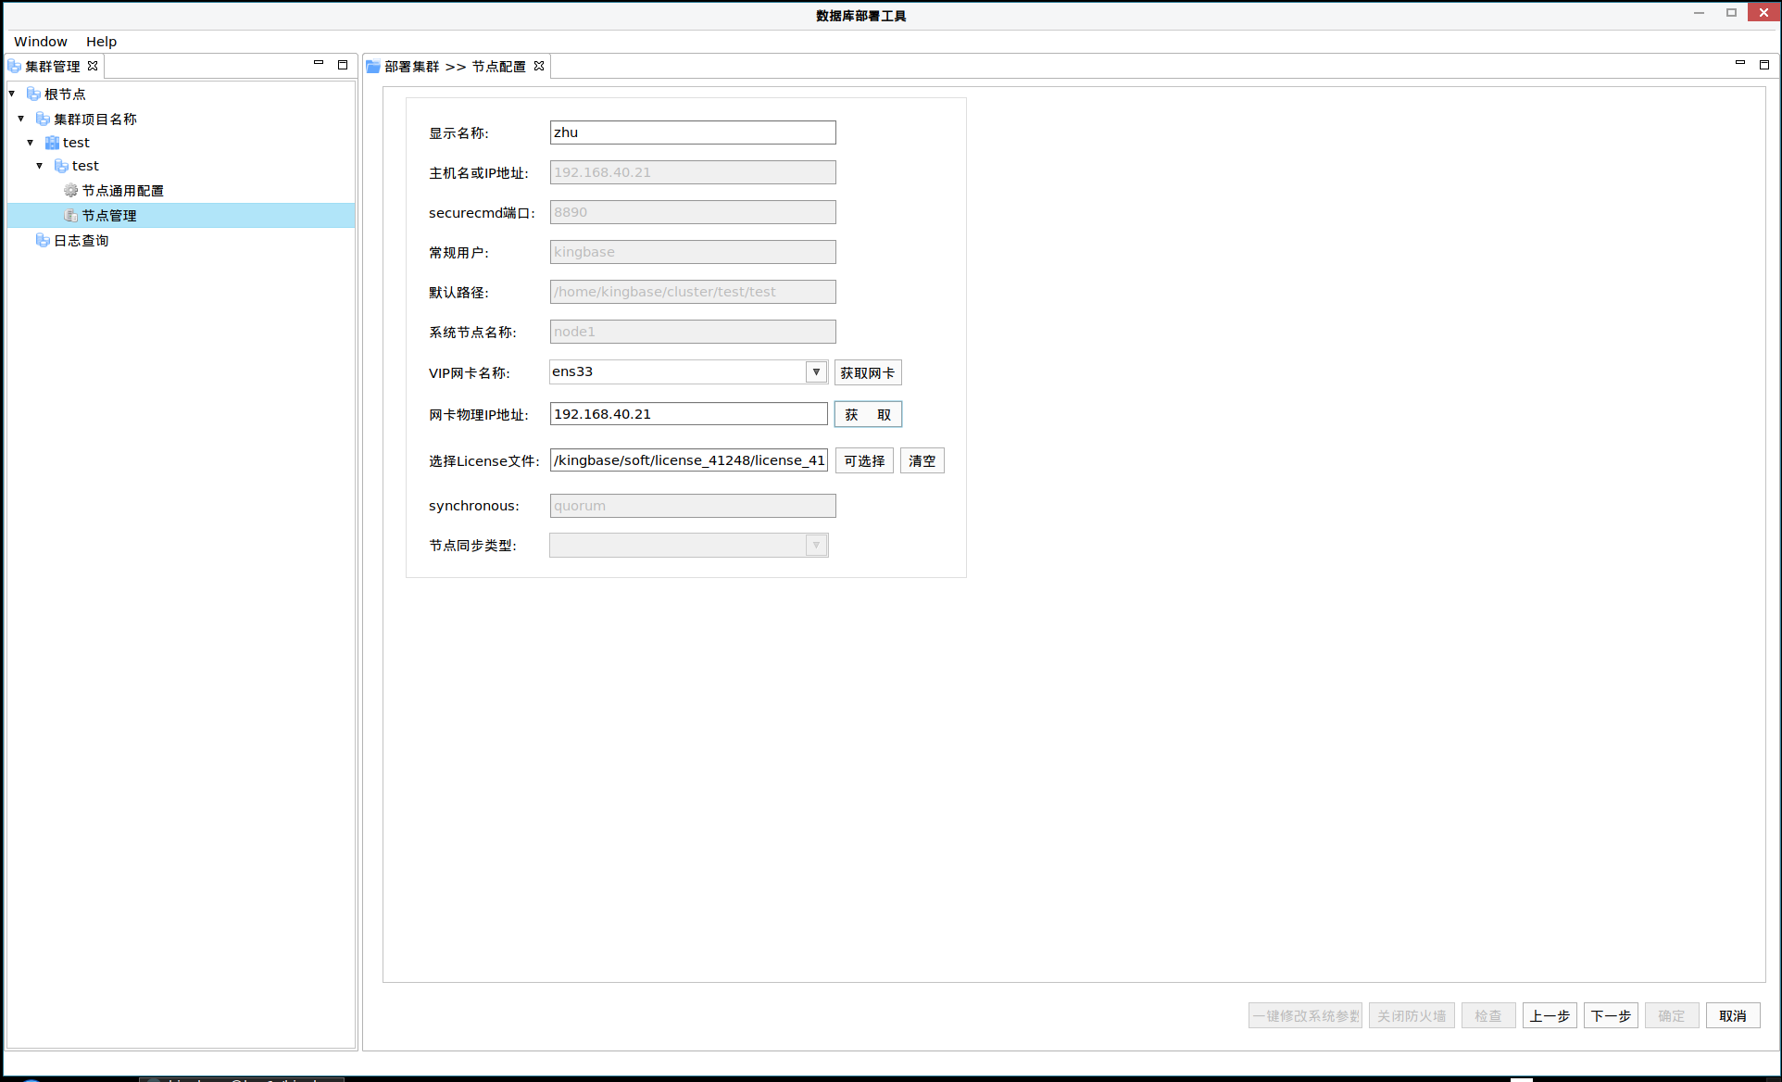Click the 可选择 license file button
This screenshot has height=1082, width=1782.
point(863,460)
